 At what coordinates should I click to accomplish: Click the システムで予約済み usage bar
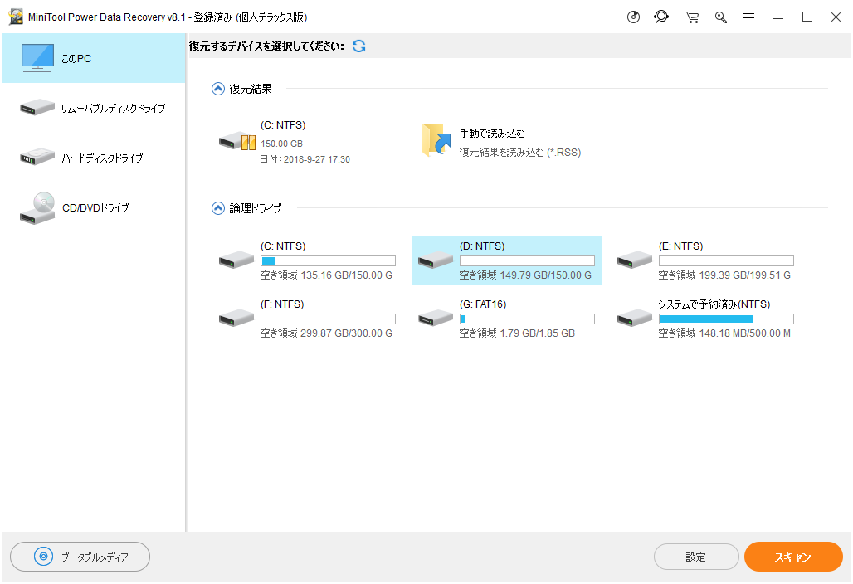point(726,319)
